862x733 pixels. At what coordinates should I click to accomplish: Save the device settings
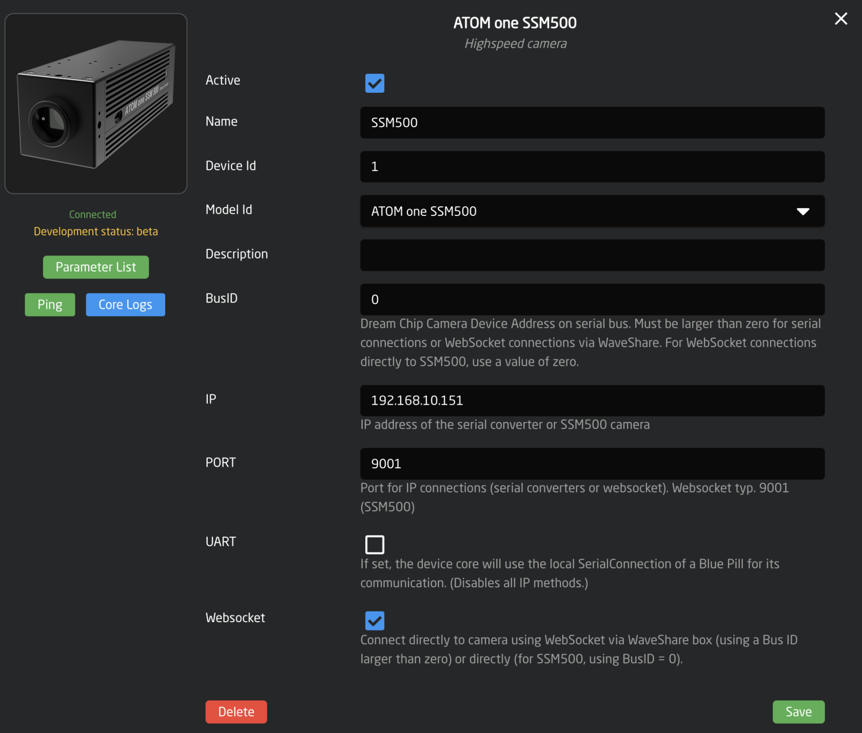click(x=798, y=712)
